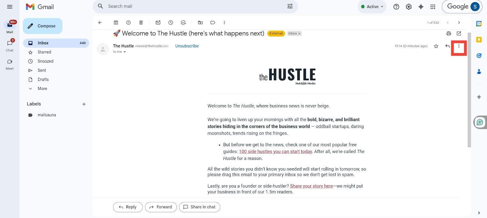This screenshot has height=218, width=487.
Task: Expand the More folders list
Action: [42, 88]
